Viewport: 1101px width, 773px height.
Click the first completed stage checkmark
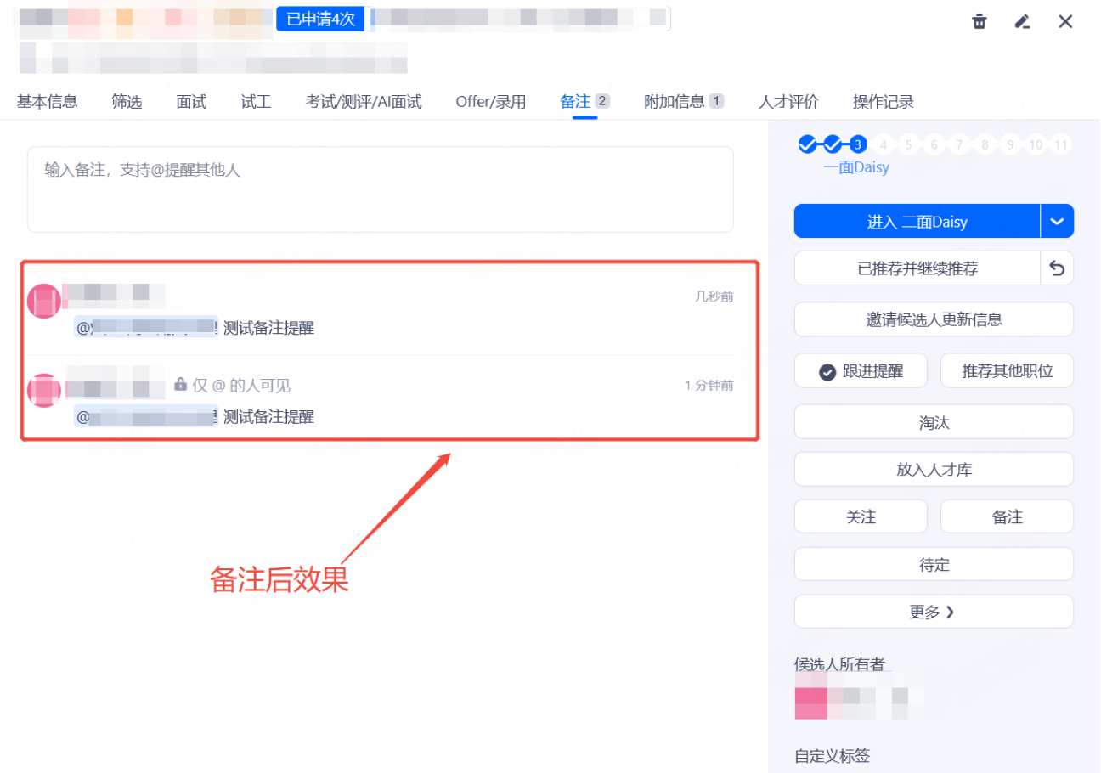[x=807, y=144]
